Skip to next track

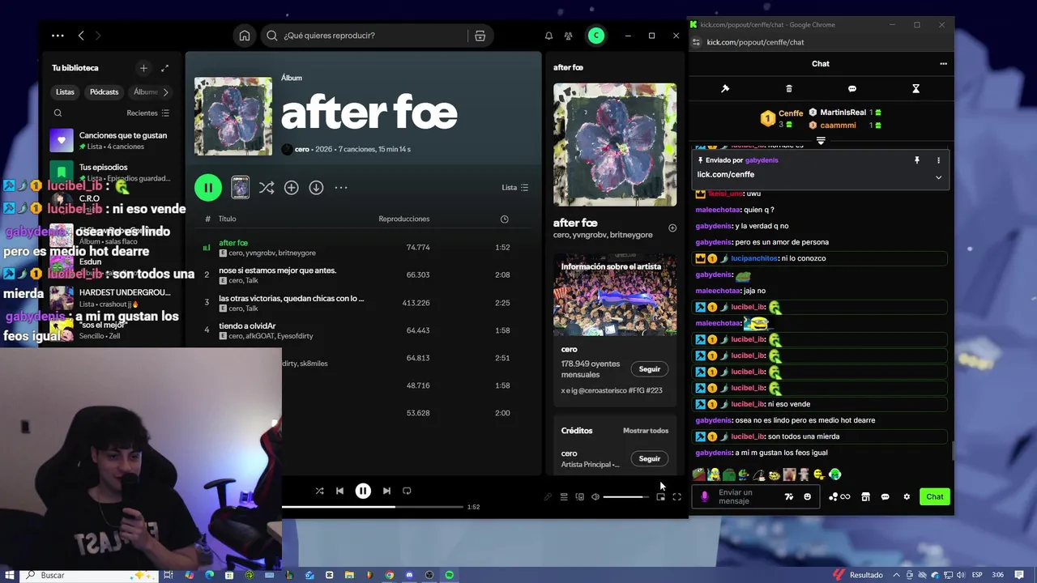point(386,491)
